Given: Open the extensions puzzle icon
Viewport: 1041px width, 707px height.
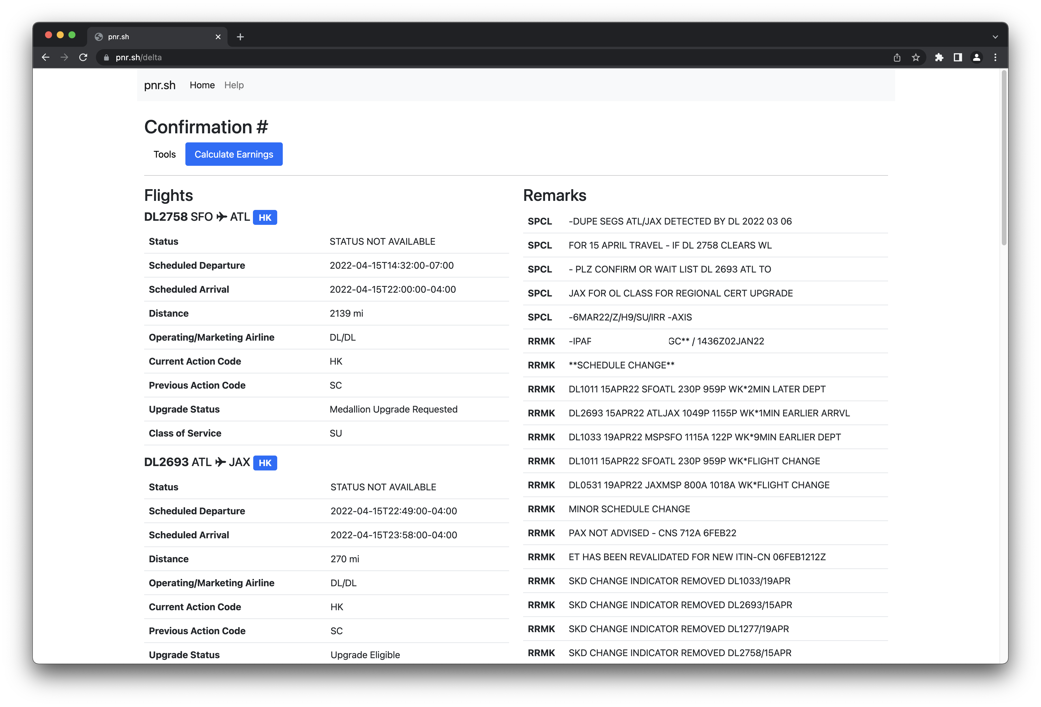Looking at the screenshot, I should pos(939,57).
